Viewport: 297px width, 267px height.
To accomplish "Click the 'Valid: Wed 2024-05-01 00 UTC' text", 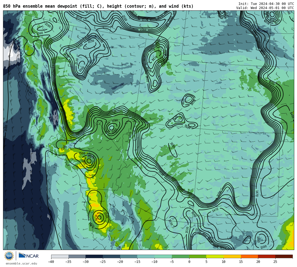I will pos(265,8).
